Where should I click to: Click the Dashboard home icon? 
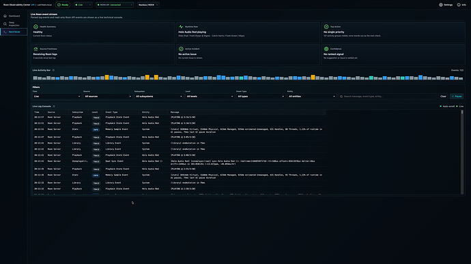pyautogui.click(x=5, y=16)
